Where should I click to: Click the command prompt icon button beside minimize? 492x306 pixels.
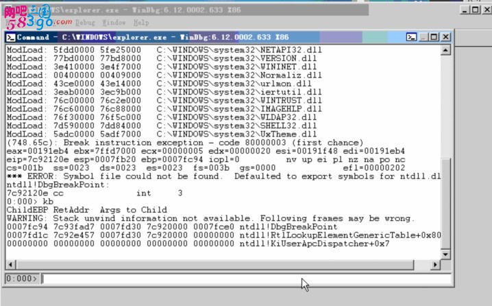[411, 37]
